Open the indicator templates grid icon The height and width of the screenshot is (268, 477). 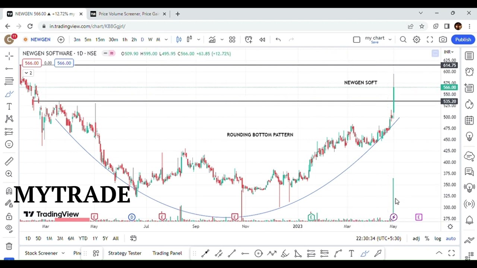pos(232,39)
